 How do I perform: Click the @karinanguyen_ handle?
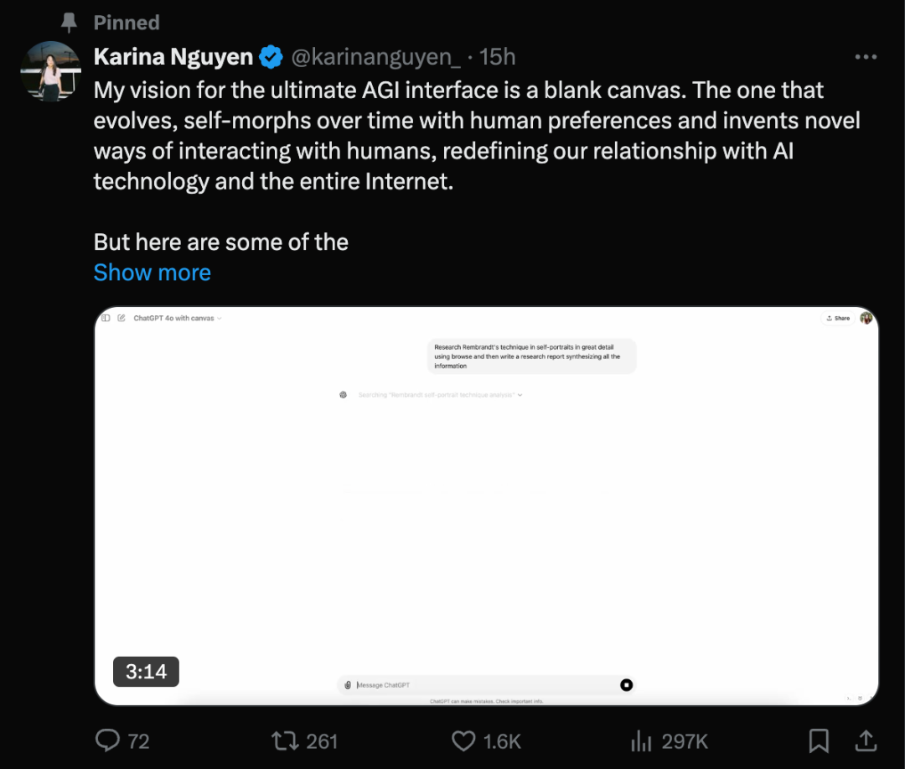pos(375,57)
